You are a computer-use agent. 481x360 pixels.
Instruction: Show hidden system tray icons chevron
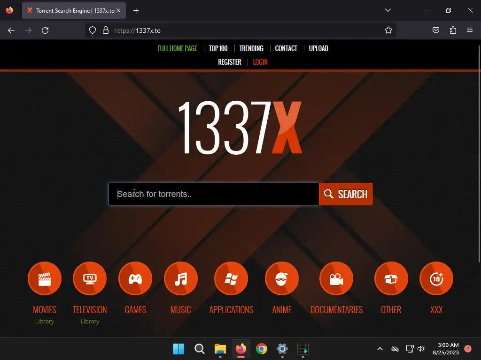(380, 349)
